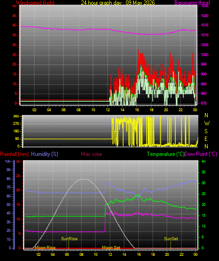Click wind direction scale value 180

[x=16, y=131]
